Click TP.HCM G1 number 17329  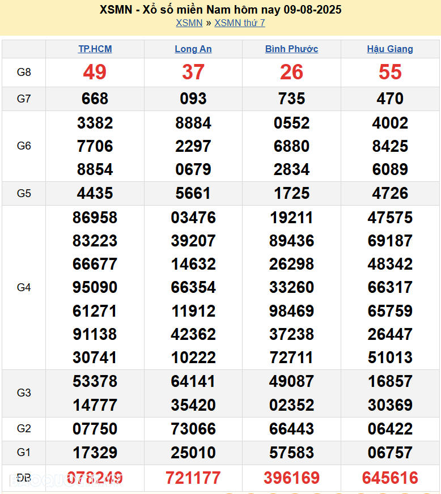tap(95, 453)
